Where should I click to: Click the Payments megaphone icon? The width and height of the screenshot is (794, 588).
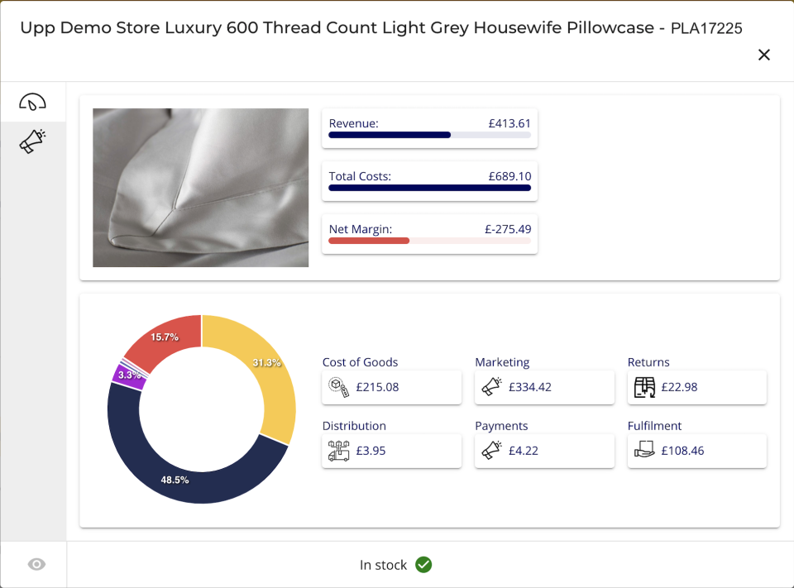coord(491,451)
